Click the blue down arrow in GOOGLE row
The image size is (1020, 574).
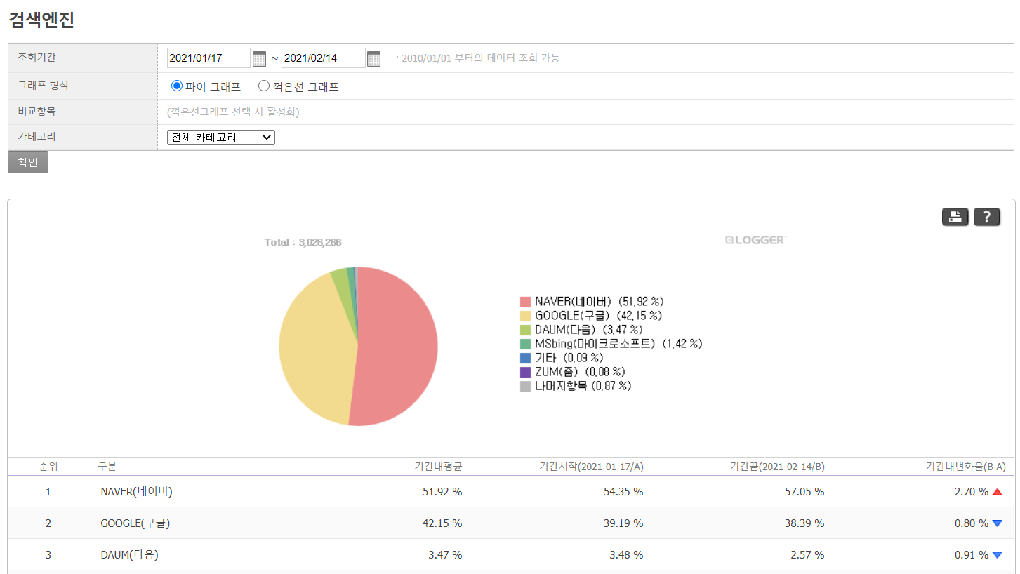tap(997, 523)
